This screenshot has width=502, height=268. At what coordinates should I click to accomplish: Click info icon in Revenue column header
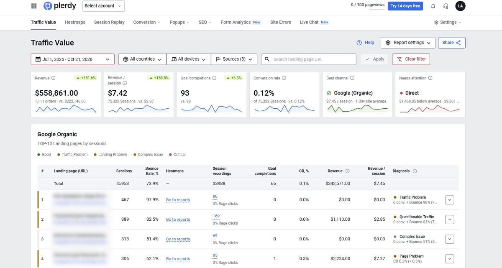[348, 171]
